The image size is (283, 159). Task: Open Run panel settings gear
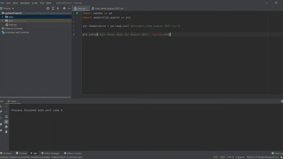pyautogui.click(x=282, y=101)
